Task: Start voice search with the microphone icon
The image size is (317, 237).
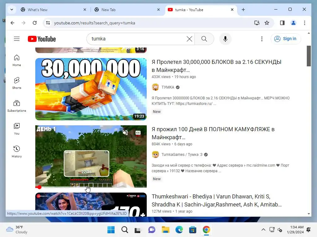Action: pos(225,39)
